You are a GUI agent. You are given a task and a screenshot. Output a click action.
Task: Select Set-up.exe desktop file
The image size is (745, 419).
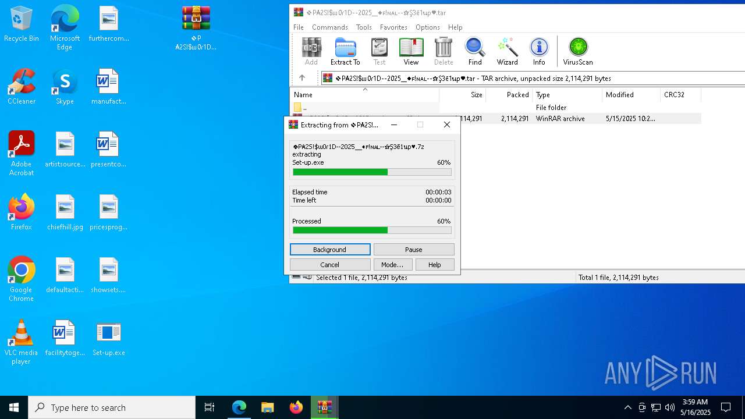click(x=109, y=339)
